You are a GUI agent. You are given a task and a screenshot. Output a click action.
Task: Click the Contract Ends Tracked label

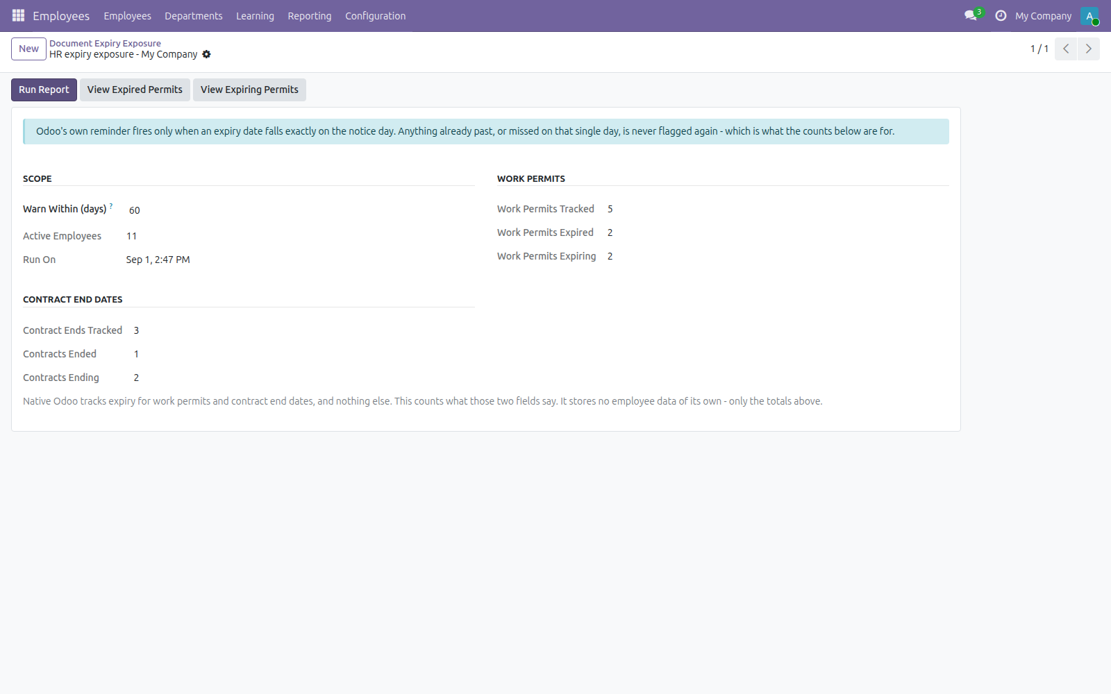pos(72,330)
